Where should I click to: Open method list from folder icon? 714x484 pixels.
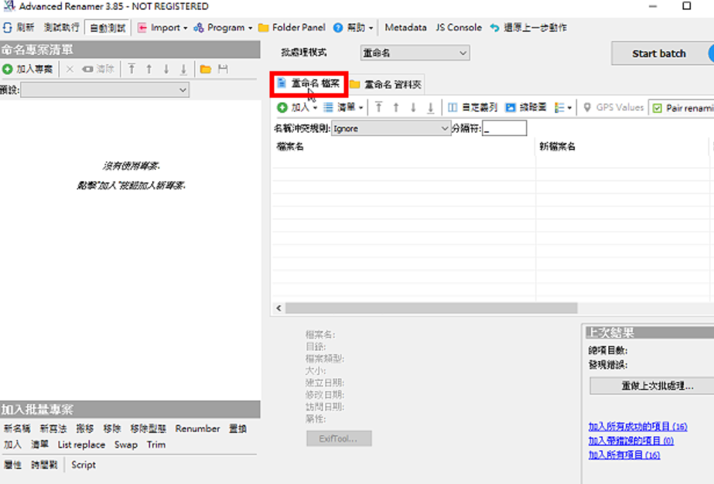pos(206,70)
